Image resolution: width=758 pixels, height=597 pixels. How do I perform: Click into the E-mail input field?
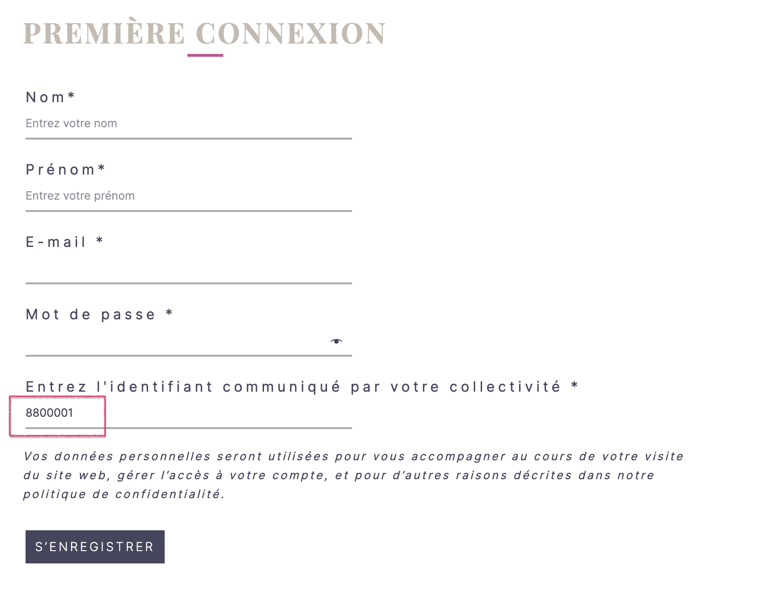coord(188,269)
